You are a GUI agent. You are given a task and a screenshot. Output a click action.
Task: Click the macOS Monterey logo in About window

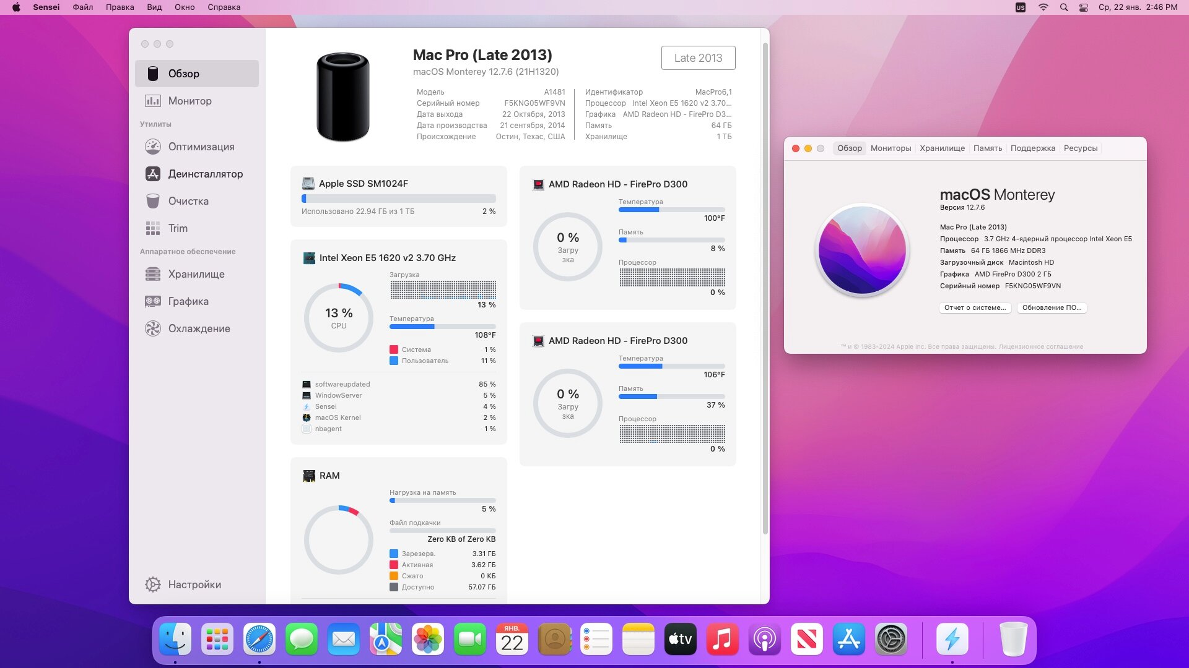pyautogui.click(x=862, y=250)
